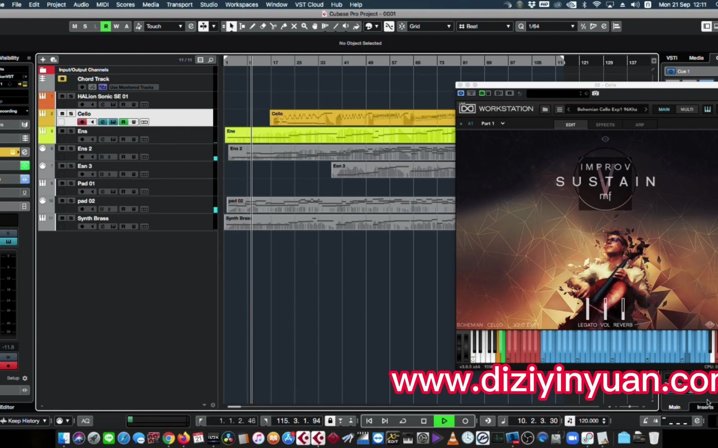Open the Beat grid type dropdown
718x448 pixels.
click(x=484, y=26)
